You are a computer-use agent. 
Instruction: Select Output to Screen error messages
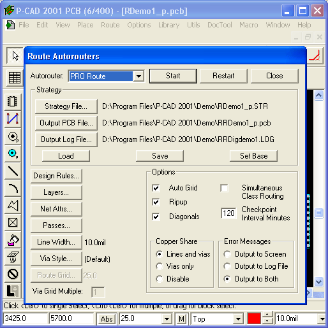227,254
